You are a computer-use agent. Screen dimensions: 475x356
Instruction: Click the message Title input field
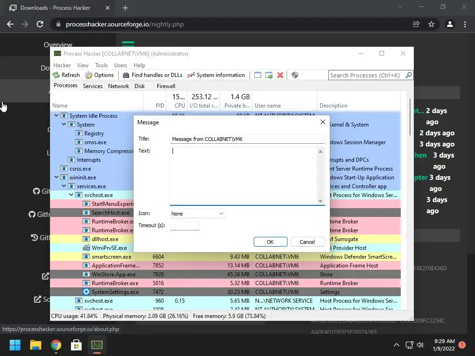click(247, 139)
